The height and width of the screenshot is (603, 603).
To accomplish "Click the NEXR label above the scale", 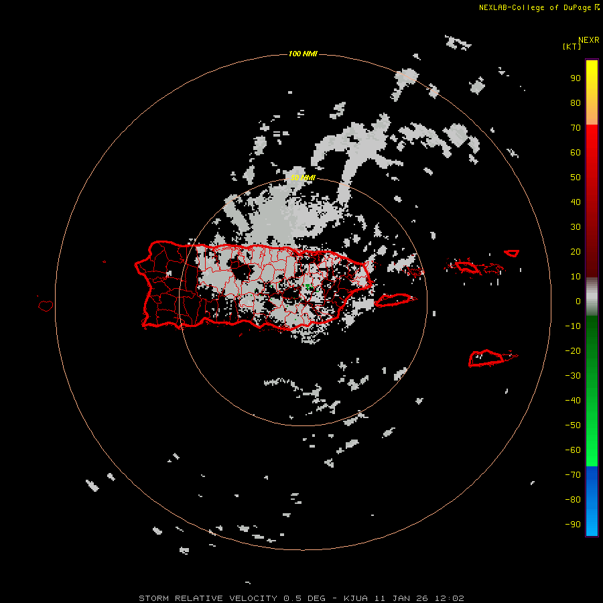I will pos(588,40).
